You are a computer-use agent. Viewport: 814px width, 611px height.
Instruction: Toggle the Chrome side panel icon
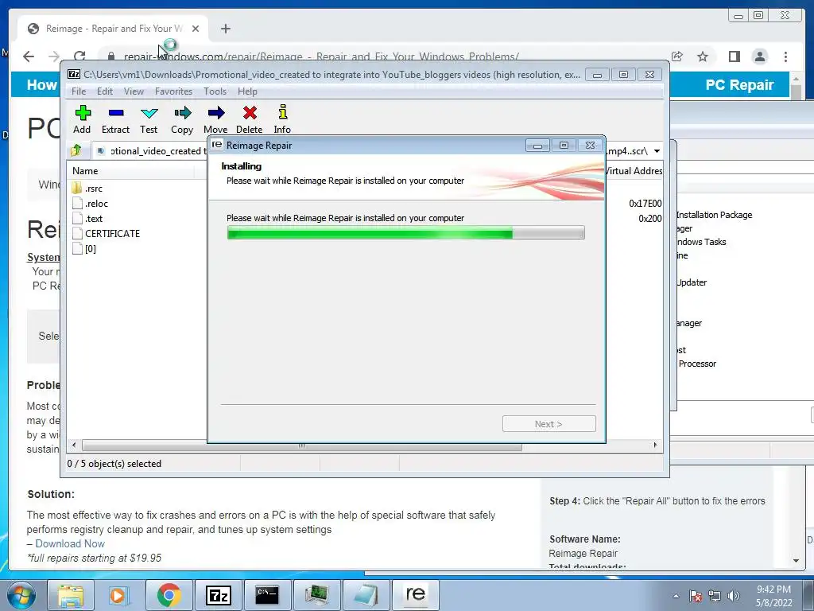coord(734,56)
